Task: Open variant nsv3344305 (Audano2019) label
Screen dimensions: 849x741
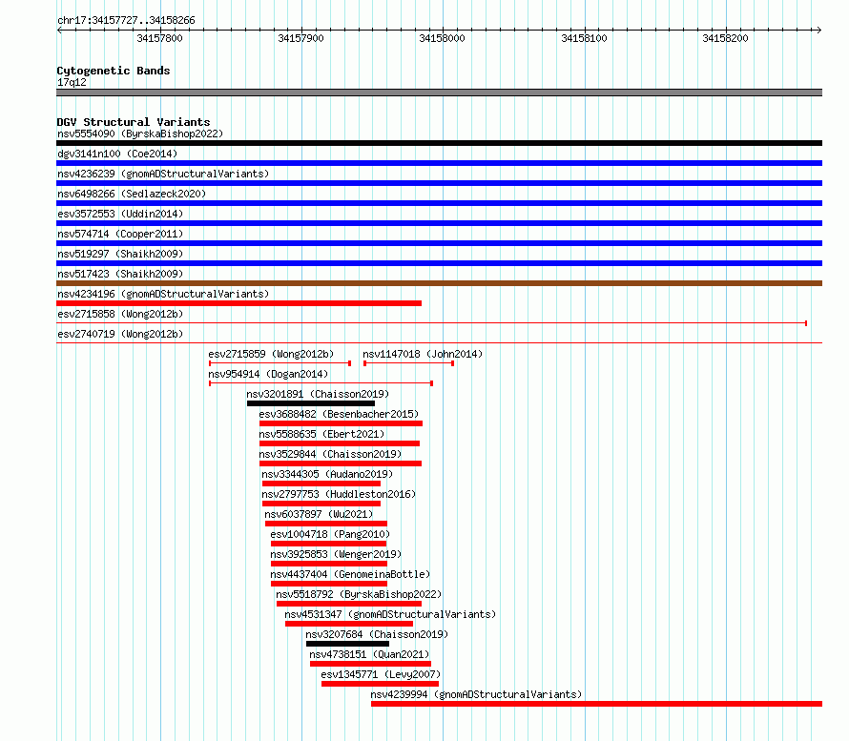Action: pyautogui.click(x=327, y=474)
